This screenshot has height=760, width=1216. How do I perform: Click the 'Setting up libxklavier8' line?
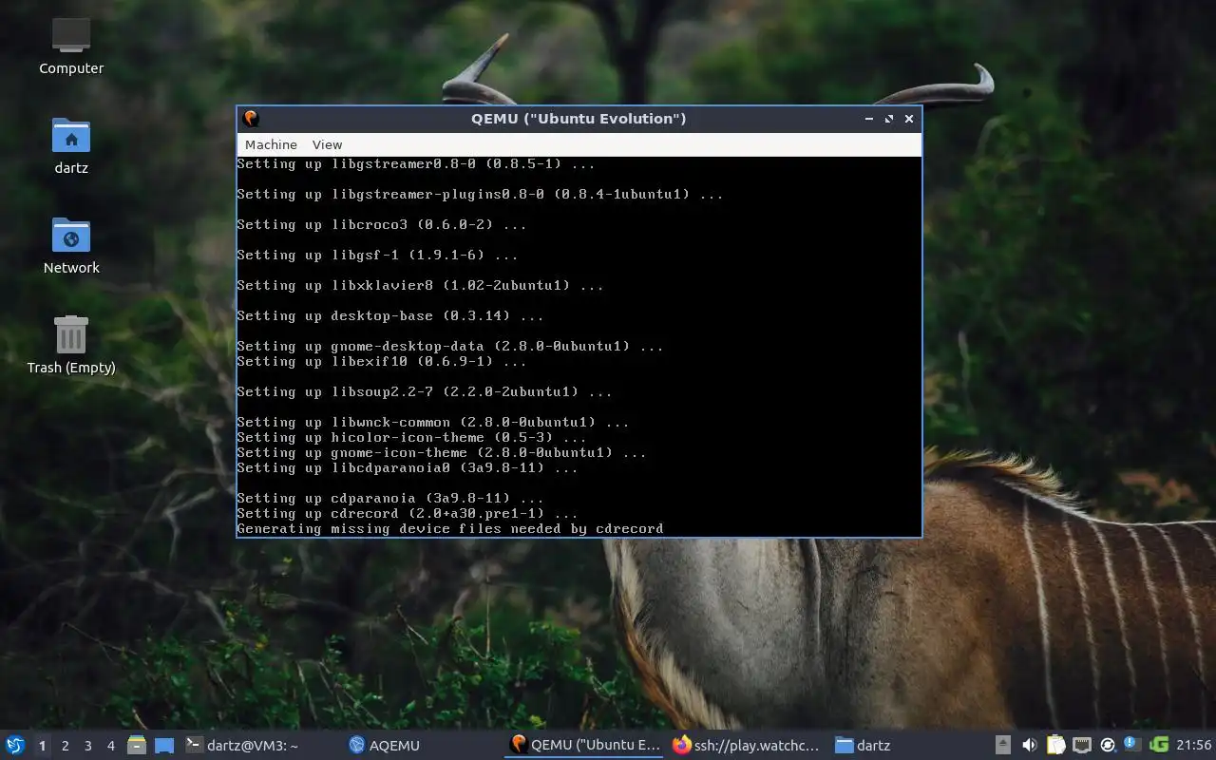(420, 285)
